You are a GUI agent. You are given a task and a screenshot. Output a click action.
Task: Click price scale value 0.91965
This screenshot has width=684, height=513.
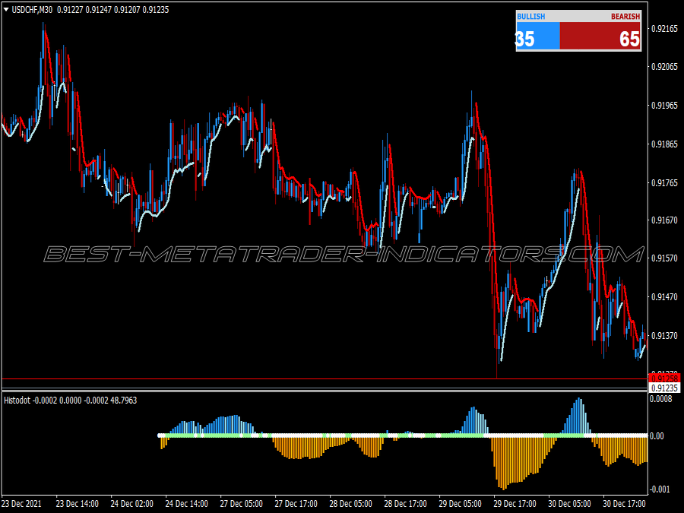(665, 106)
